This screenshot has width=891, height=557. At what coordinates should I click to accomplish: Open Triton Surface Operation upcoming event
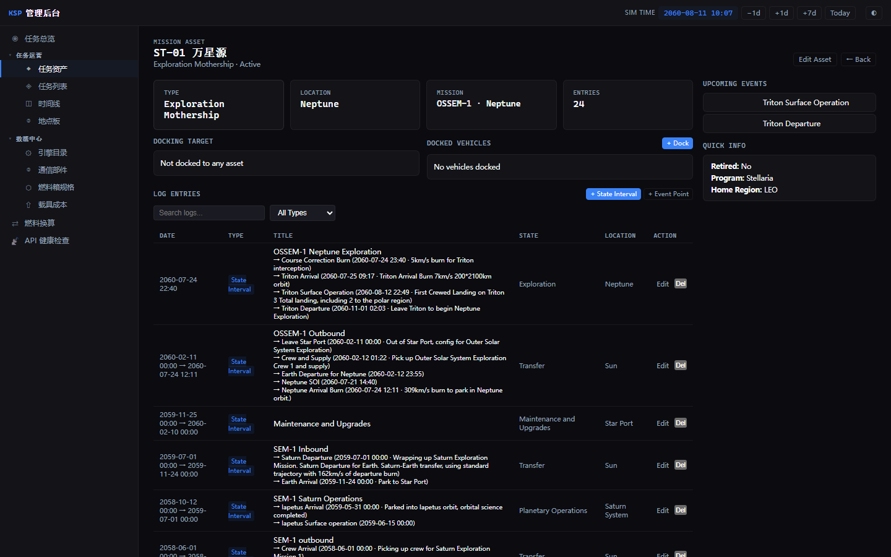tap(790, 103)
